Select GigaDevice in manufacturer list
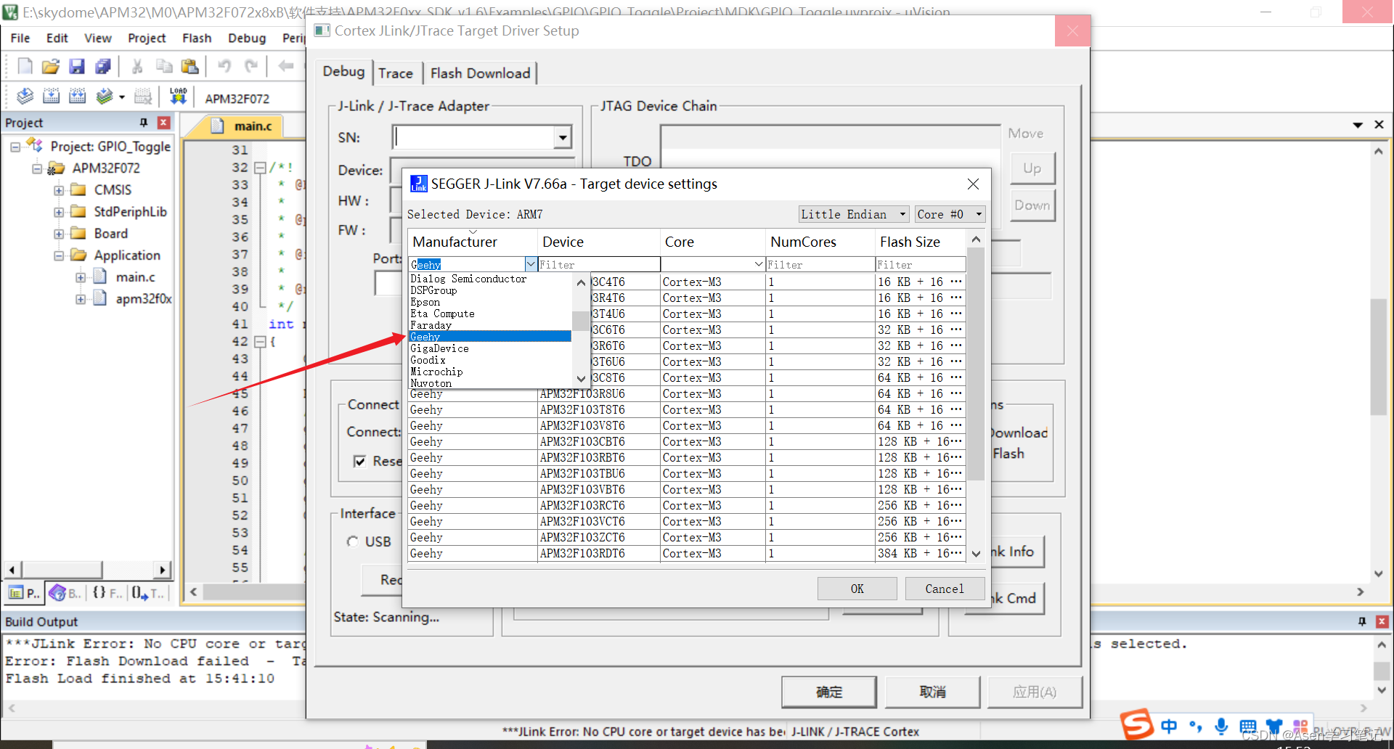Screen dimensions: 1394x749 (x=490, y=348)
